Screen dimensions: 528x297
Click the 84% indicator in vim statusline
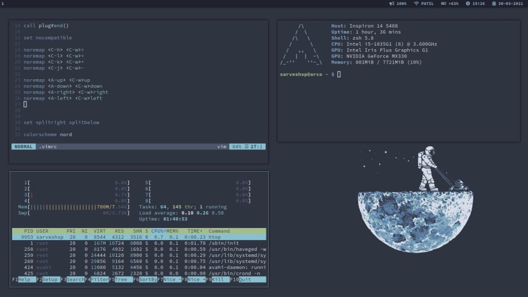coord(237,146)
